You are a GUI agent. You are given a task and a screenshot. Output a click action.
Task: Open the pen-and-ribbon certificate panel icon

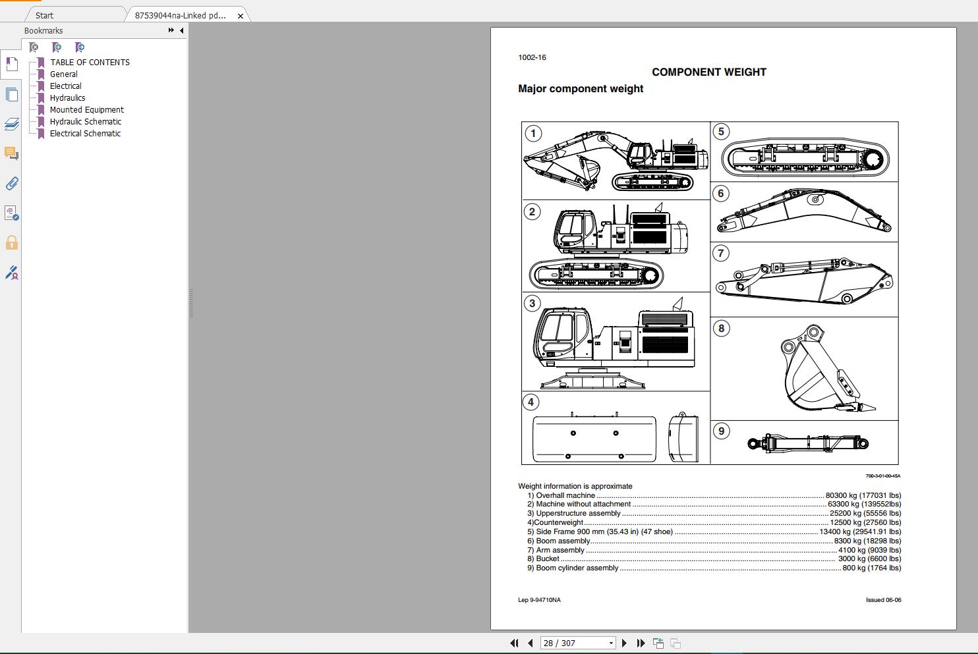(11, 272)
